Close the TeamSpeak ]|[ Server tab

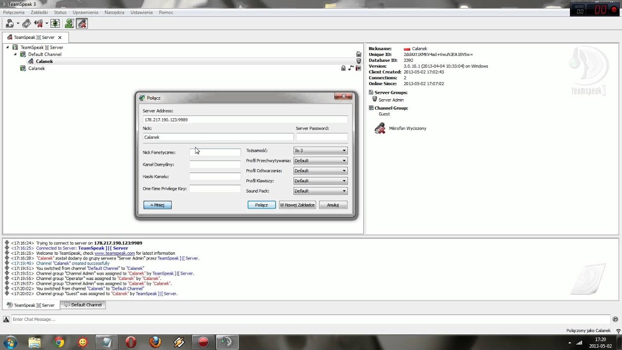(60, 37)
